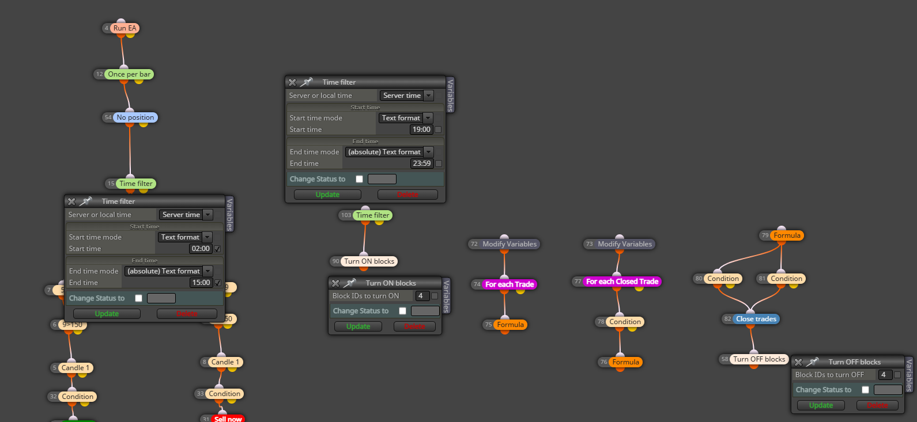Select the Close trades block
This screenshot has height=422, width=917.
(756, 319)
